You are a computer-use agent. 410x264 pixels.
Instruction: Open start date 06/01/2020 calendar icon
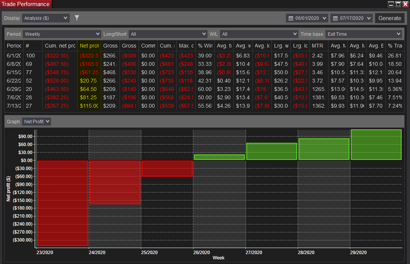[290, 18]
